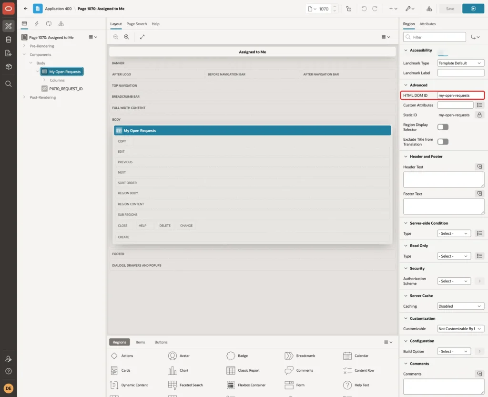
Task: Click the Static ID lock icon
Action: 479,115
